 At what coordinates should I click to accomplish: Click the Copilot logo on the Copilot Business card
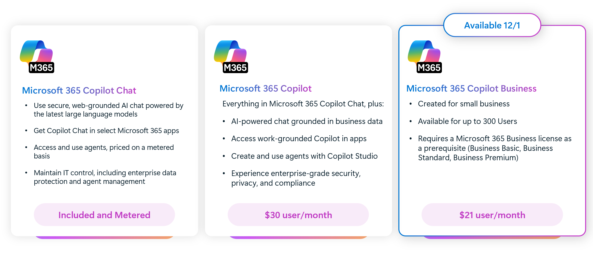click(425, 56)
